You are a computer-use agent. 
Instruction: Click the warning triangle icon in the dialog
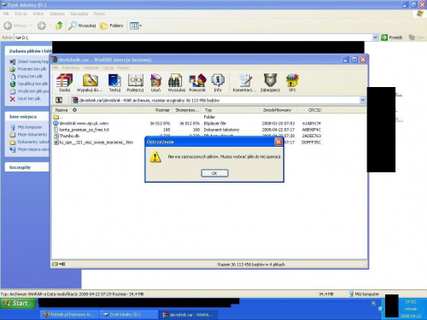[155, 157]
